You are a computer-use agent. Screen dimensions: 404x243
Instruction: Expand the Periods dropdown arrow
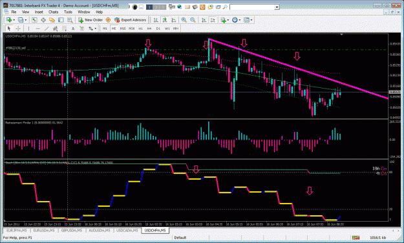(240, 20)
